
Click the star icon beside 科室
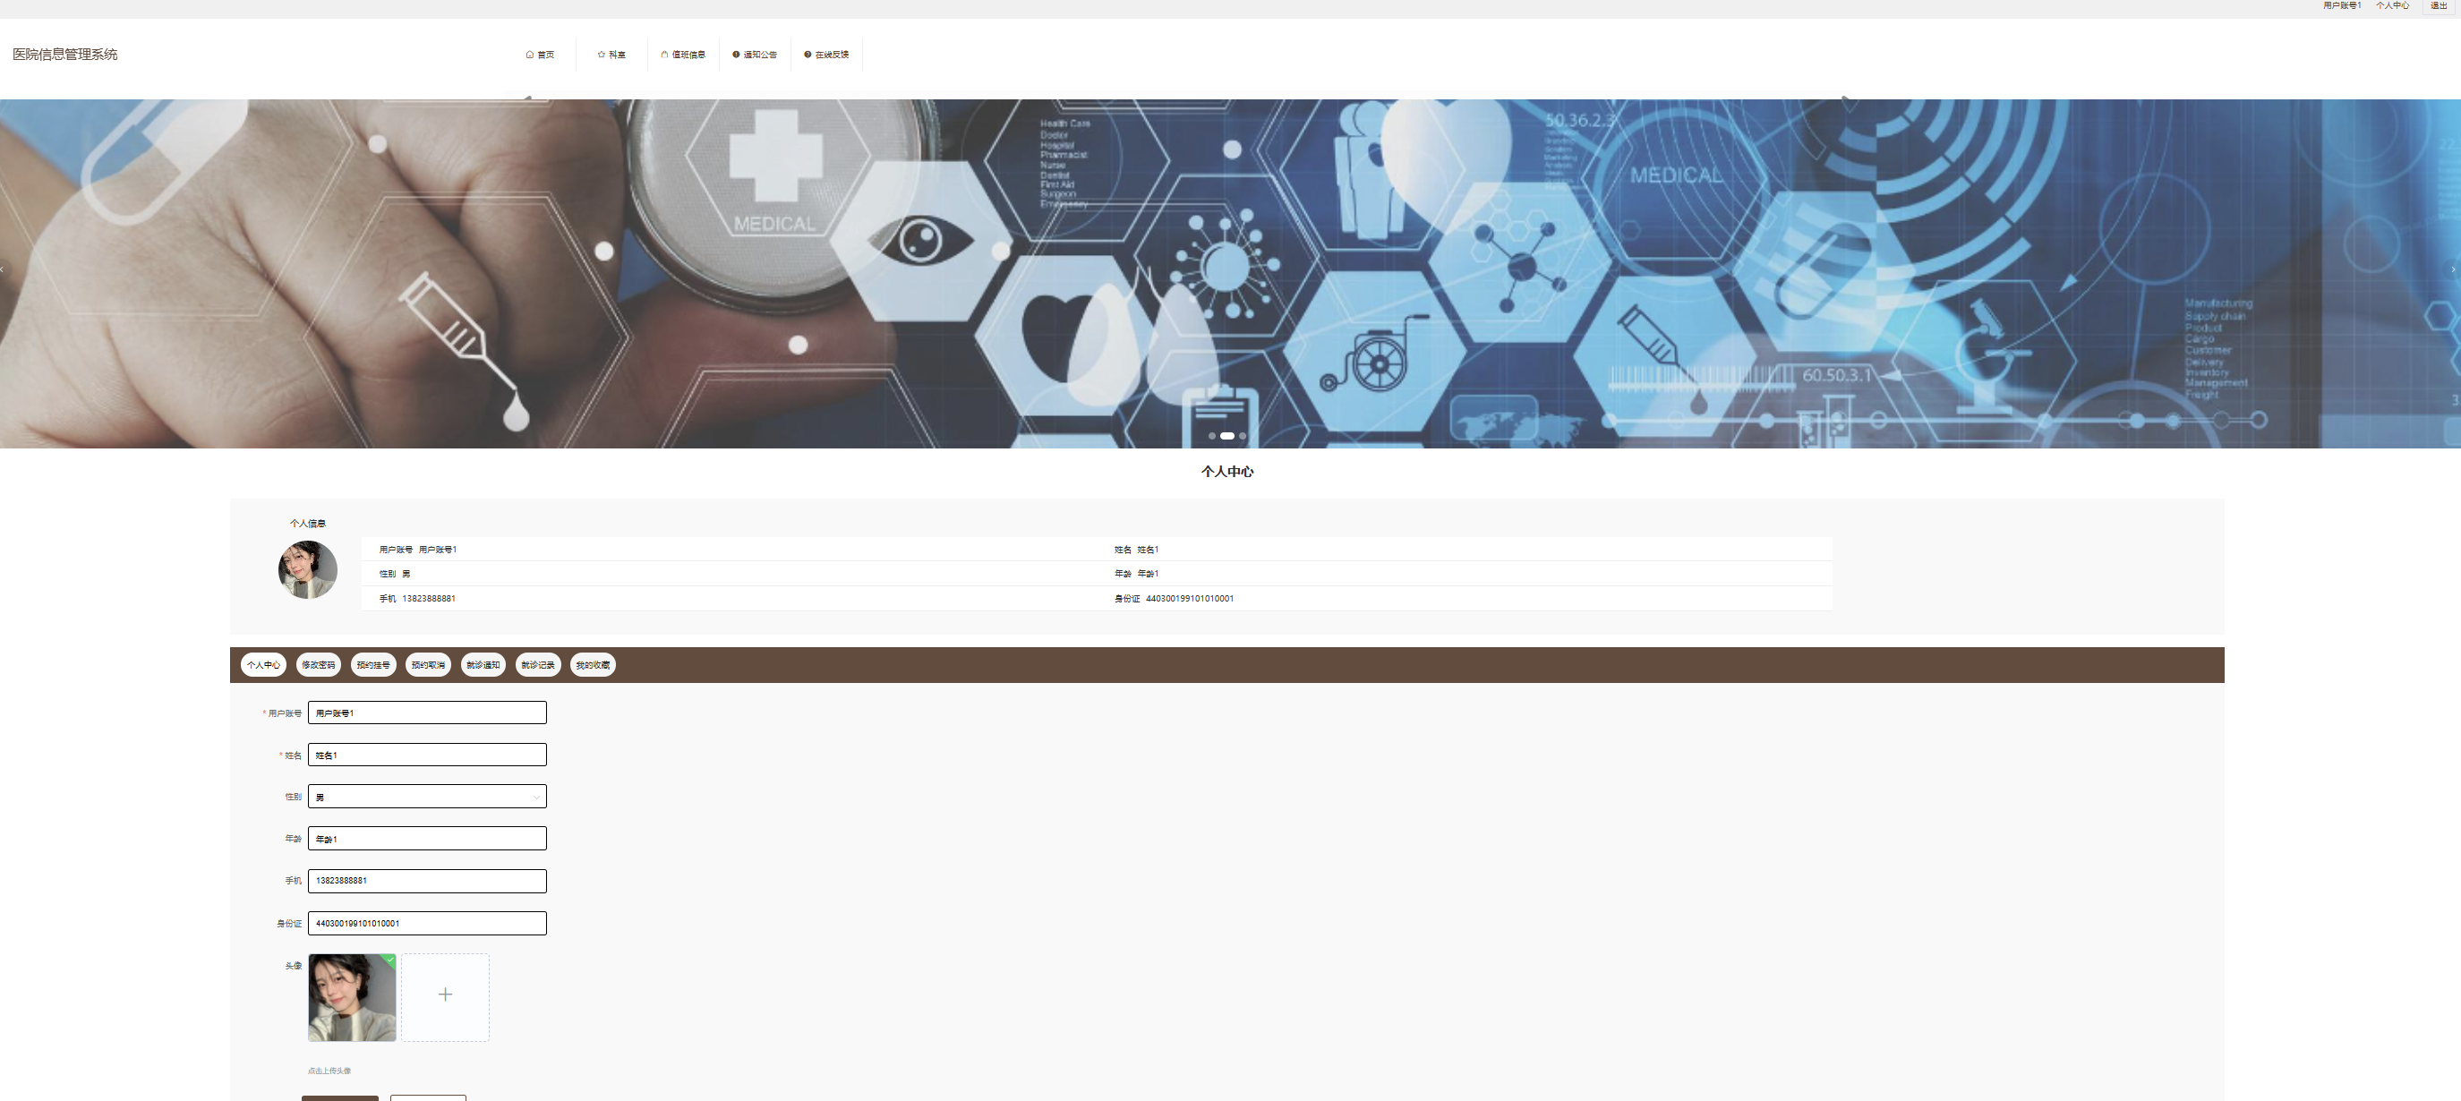click(601, 55)
